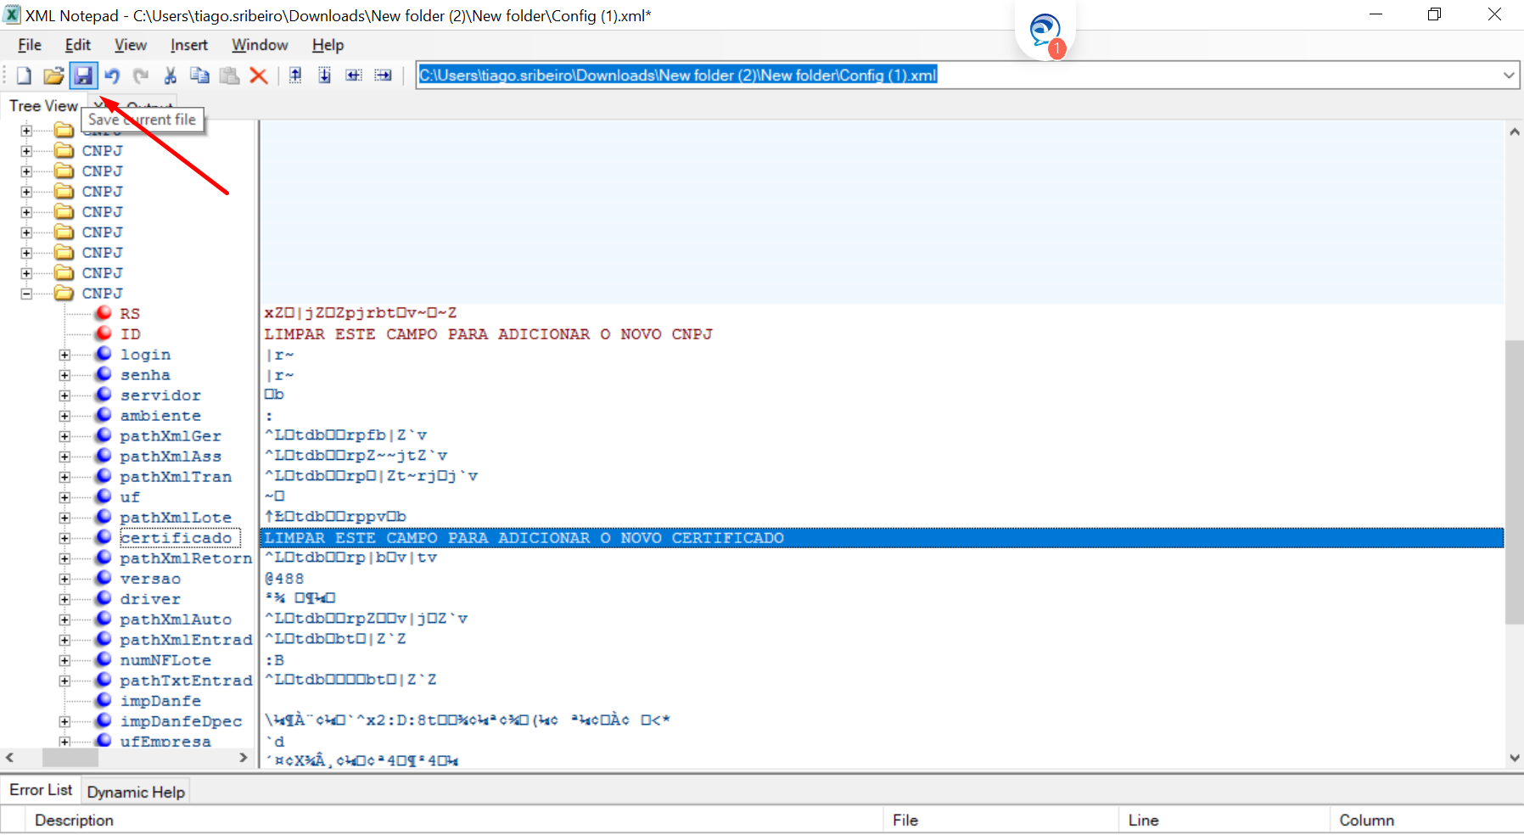Click the vertical scrollbar down arrow
This screenshot has width=1524, height=835.
pyautogui.click(x=1515, y=759)
